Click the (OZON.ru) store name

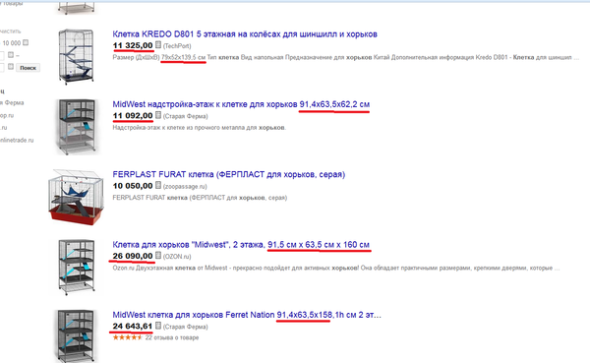(177, 257)
